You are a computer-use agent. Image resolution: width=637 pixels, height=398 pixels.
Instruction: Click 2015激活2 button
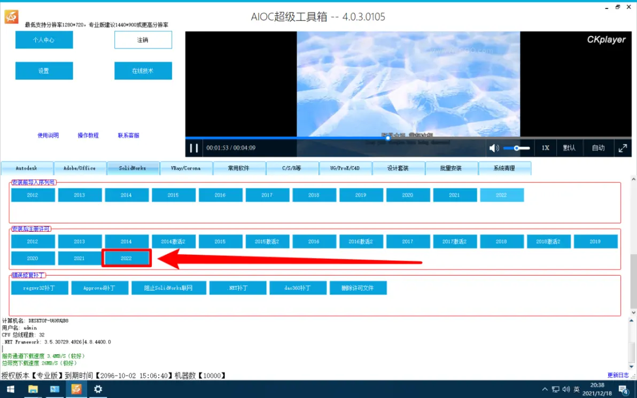click(x=267, y=241)
